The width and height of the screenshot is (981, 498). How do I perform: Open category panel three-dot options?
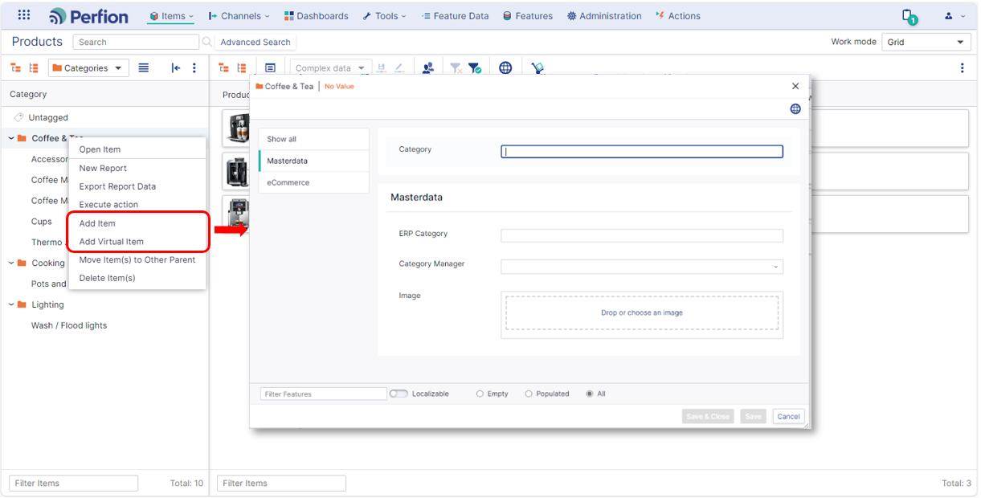(194, 68)
